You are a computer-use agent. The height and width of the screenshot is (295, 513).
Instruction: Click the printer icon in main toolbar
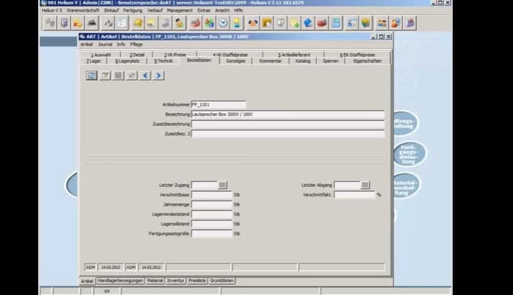click(93, 23)
